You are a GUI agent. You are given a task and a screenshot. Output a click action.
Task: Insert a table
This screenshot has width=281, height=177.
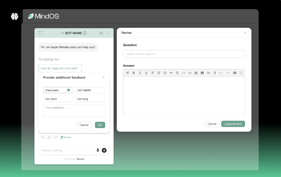click(196, 73)
